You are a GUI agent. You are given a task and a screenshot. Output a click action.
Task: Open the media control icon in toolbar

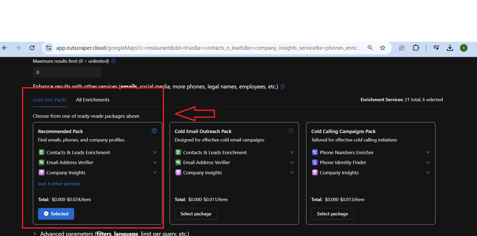[x=436, y=48]
